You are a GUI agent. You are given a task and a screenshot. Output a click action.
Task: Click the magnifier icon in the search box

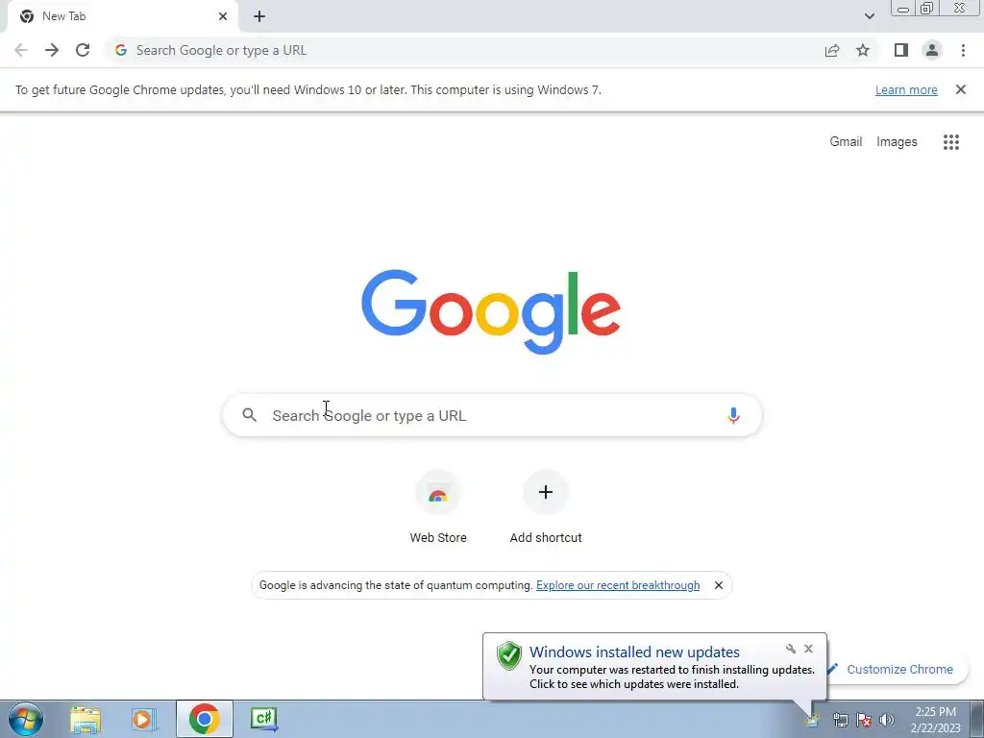coord(250,415)
